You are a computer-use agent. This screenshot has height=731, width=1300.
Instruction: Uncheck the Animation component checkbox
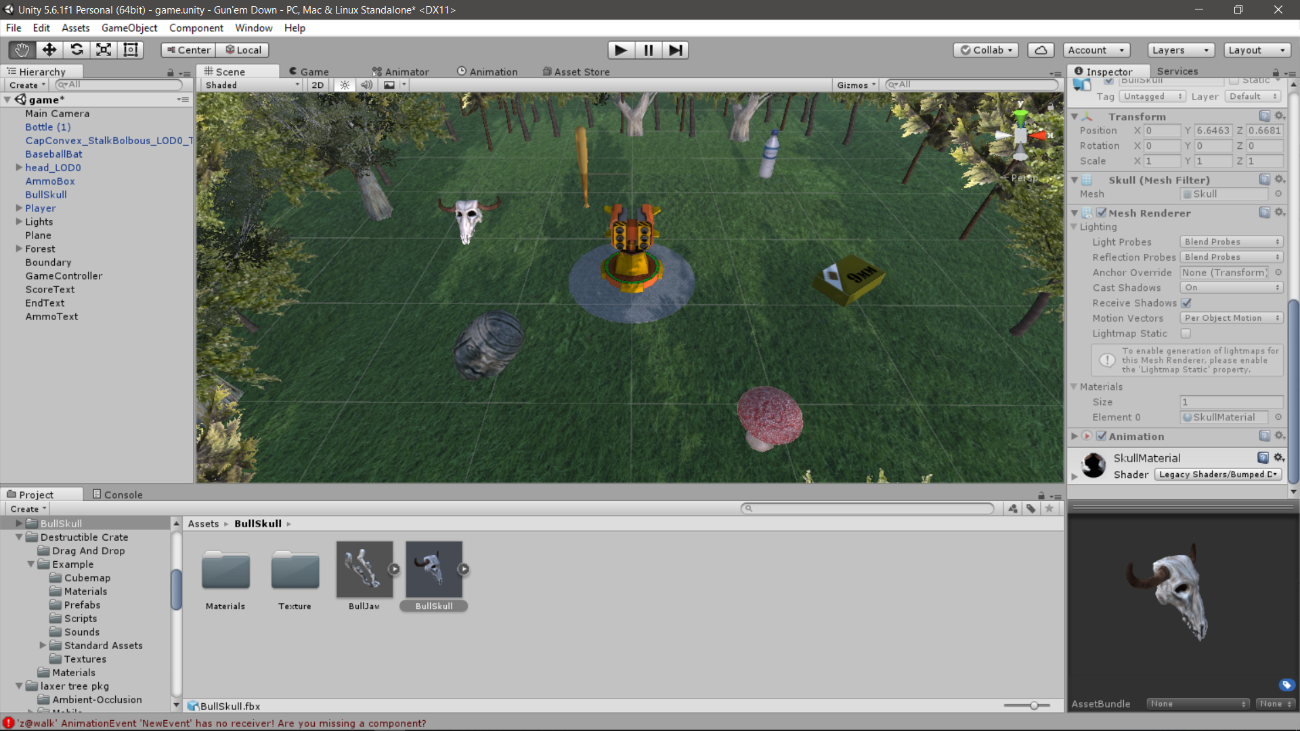pos(1101,436)
